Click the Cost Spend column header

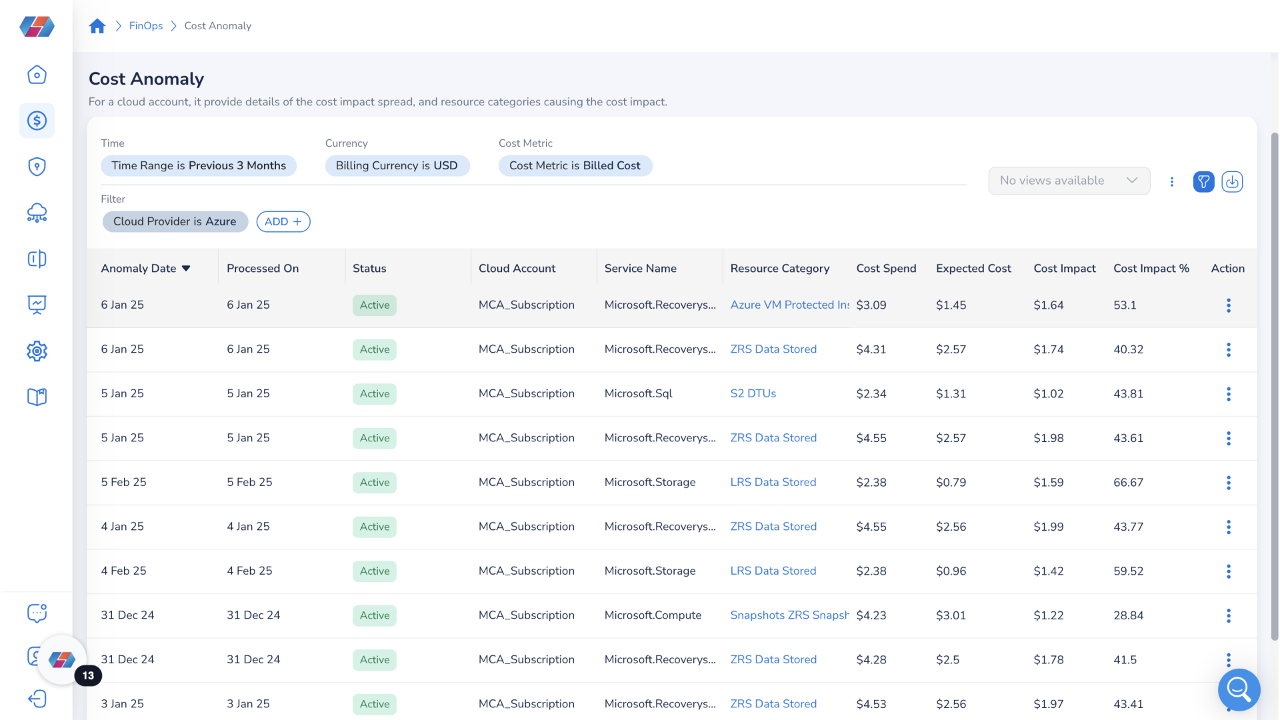[x=886, y=268]
